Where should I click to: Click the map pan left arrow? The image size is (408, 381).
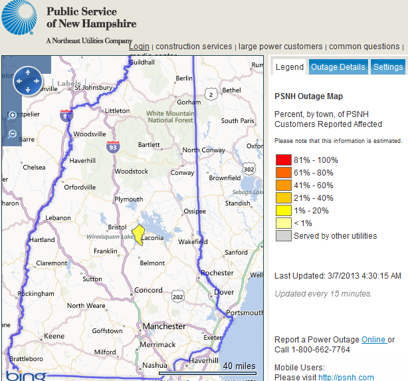click(19, 81)
